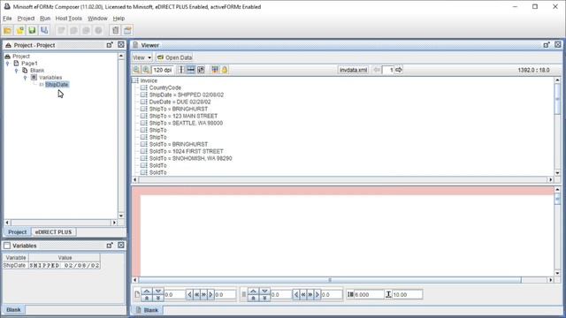Click the Variable column header in Variables table
Screen dimensions: 566x318
(x=16, y=257)
